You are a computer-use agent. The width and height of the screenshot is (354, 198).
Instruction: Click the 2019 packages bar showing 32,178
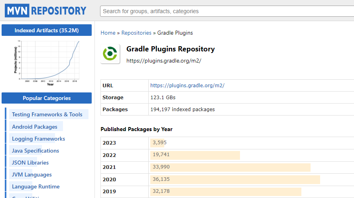pos(226,191)
